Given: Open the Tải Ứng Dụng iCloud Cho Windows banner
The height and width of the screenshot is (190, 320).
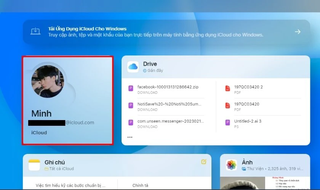Looking at the screenshot, I should click(x=166, y=32).
